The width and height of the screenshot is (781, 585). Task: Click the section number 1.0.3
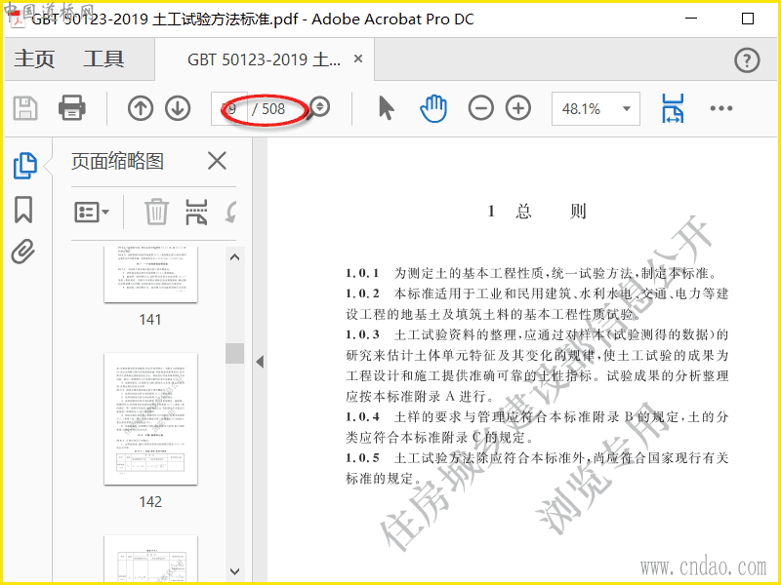362,334
